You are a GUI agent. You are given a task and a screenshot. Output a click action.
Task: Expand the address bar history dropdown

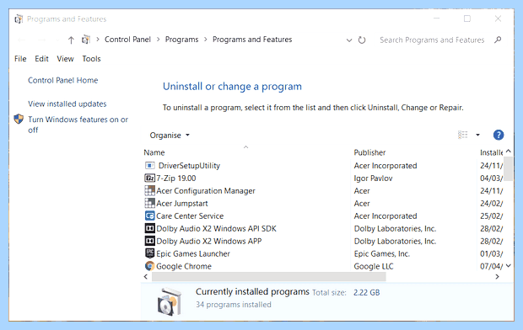pos(349,40)
